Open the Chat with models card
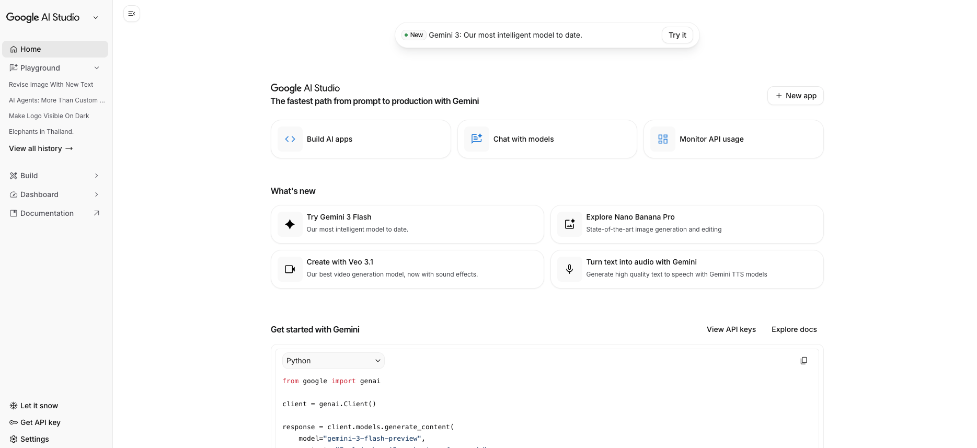The width and height of the screenshot is (977, 448). coord(547,139)
